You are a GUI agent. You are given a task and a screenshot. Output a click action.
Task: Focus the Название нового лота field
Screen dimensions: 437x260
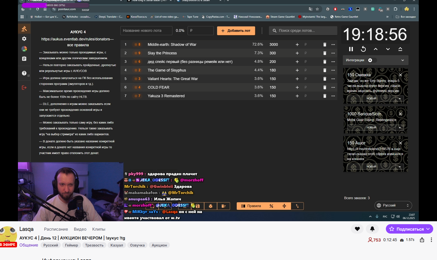click(x=146, y=31)
